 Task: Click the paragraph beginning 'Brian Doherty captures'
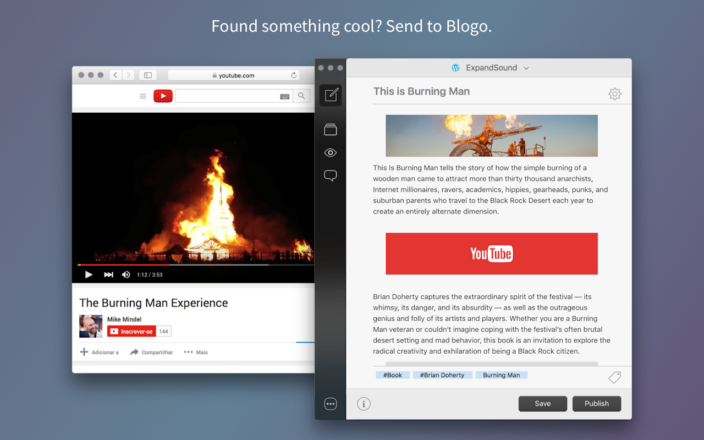[492, 324]
